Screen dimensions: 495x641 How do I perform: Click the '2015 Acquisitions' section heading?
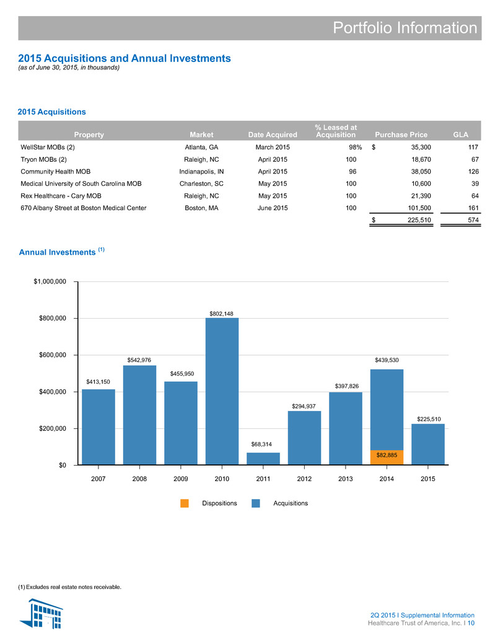pyautogui.click(x=52, y=112)
